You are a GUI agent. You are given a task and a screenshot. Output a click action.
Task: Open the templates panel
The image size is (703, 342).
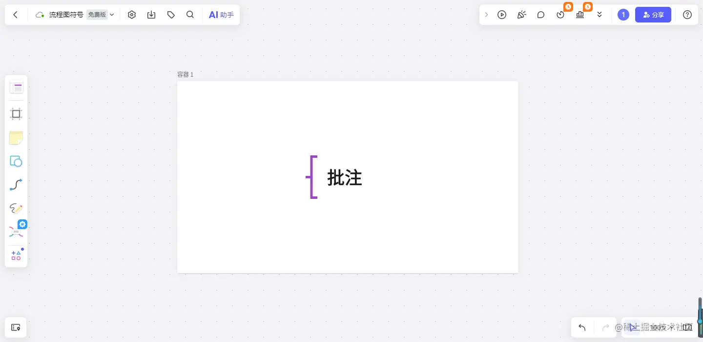(x=16, y=87)
